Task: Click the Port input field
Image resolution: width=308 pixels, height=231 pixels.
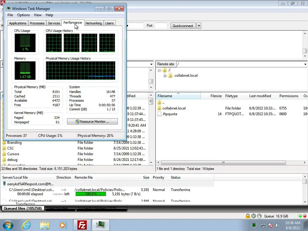Action: click(161, 26)
